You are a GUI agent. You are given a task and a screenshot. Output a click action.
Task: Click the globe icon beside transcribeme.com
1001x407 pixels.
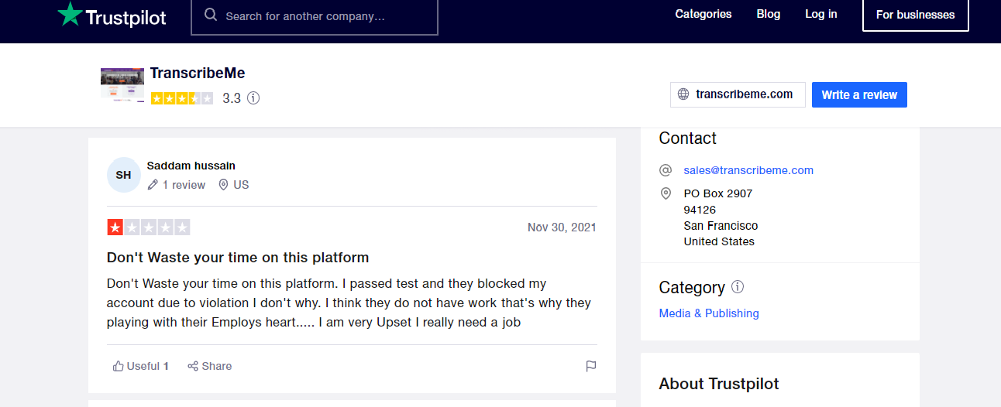[683, 94]
